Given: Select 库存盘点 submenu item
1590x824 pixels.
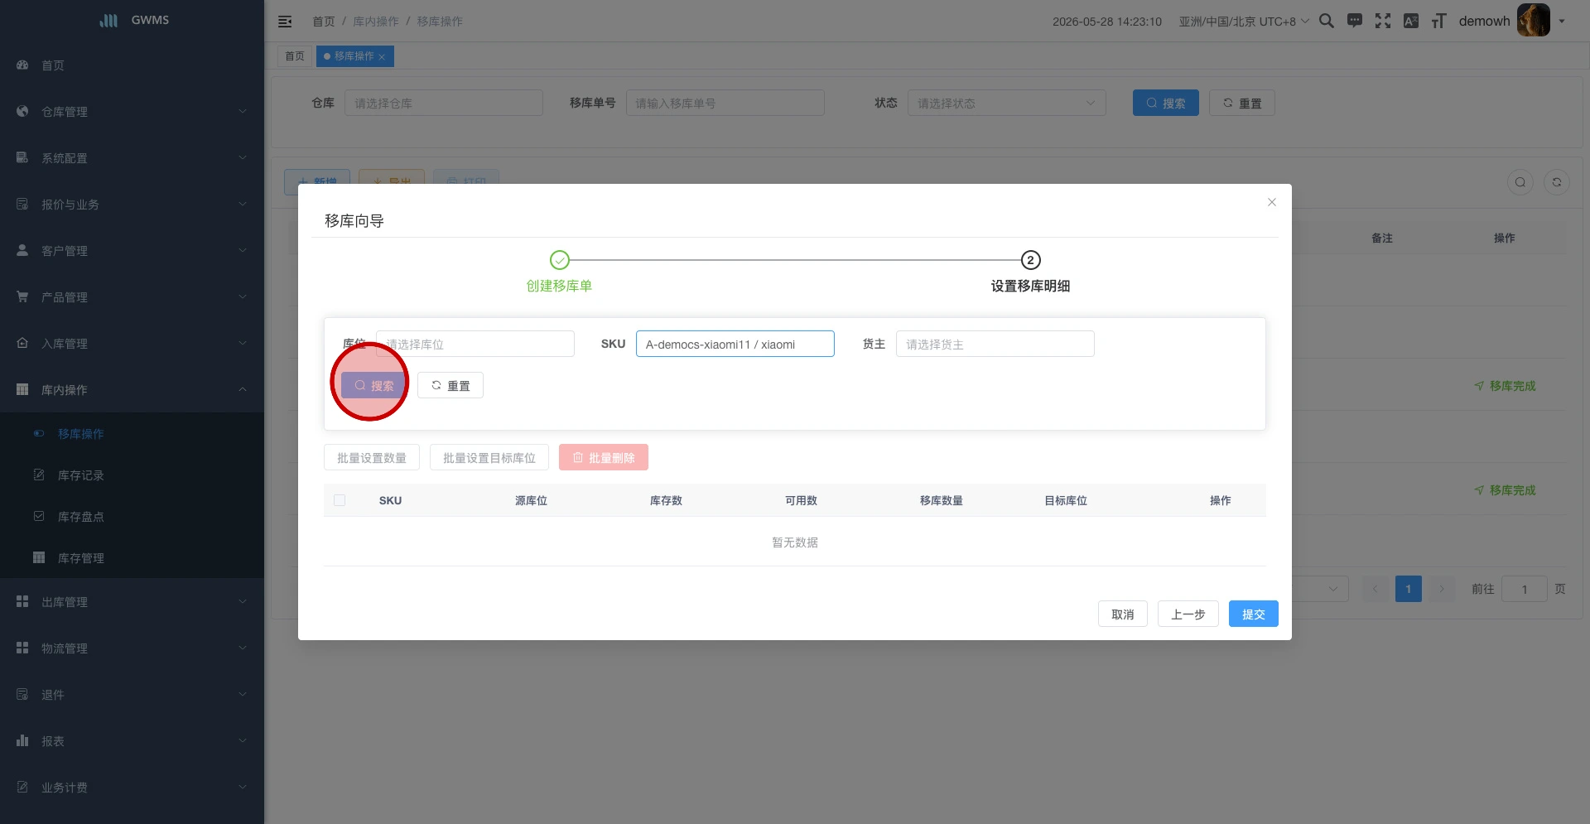Looking at the screenshot, I should point(132,516).
